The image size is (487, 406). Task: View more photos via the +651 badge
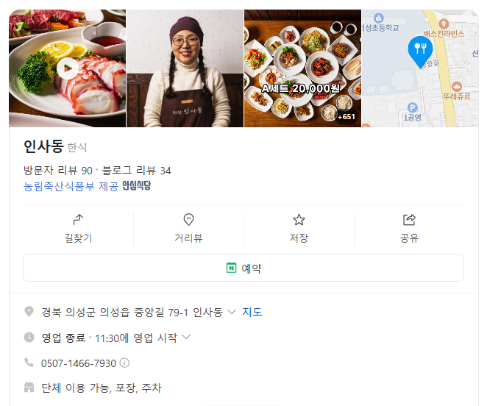click(x=346, y=117)
